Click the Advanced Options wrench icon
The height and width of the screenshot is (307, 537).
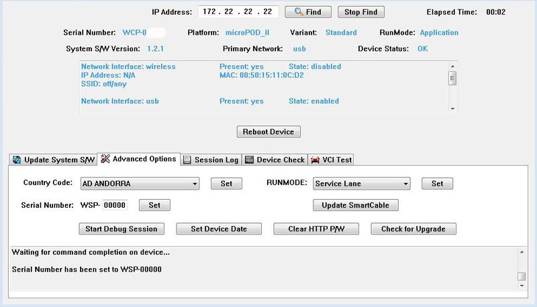click(x=105, y=159)
